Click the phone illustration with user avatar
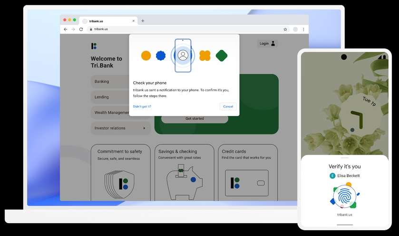 click(183, 55)
